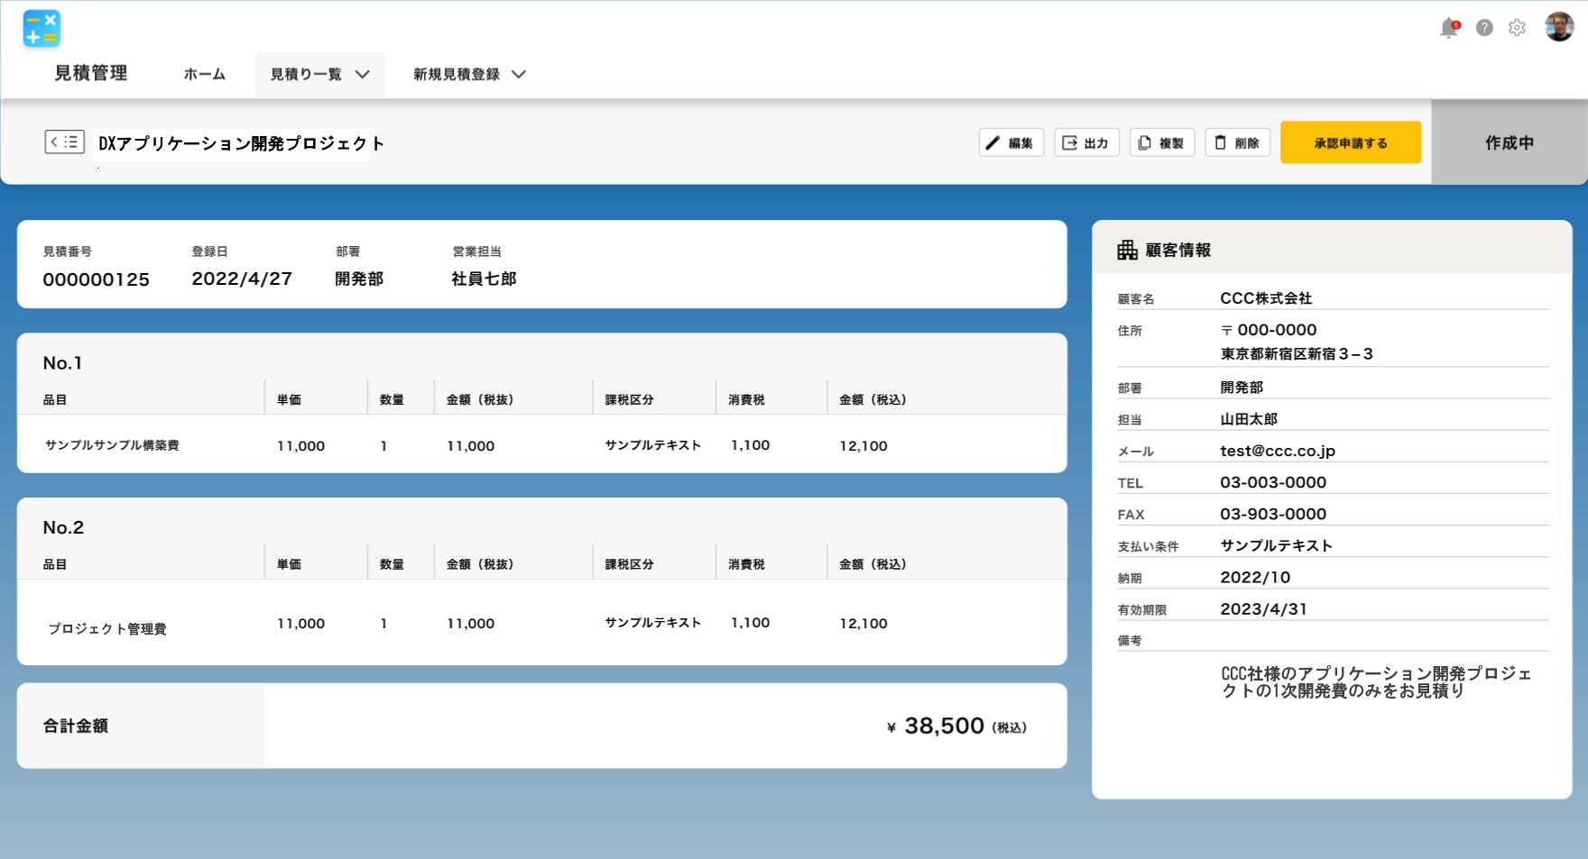The image size is (1588, 859).
Task: Open the ホーム tab
Action: tap(205, 75)
